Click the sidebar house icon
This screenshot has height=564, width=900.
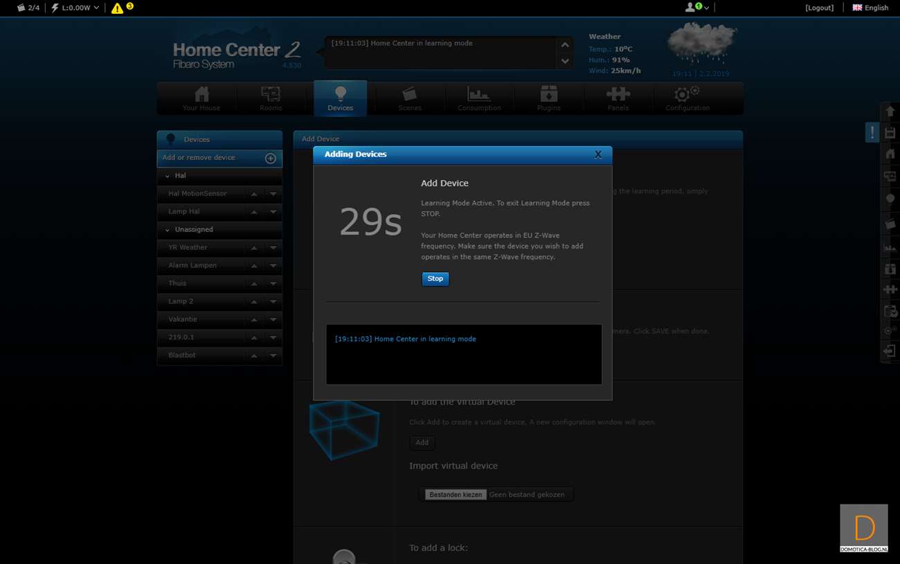coord(890,154)
